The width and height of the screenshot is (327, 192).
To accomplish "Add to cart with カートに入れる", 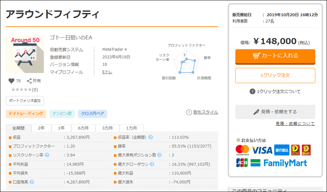I will 275,56.
